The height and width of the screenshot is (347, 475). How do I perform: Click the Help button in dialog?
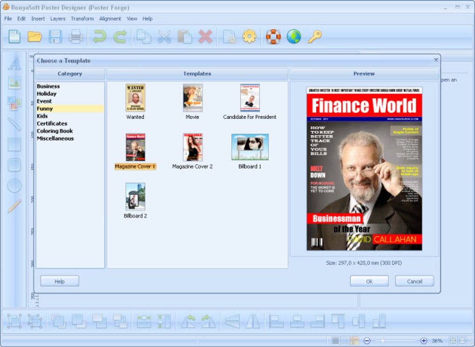[60, 281]
